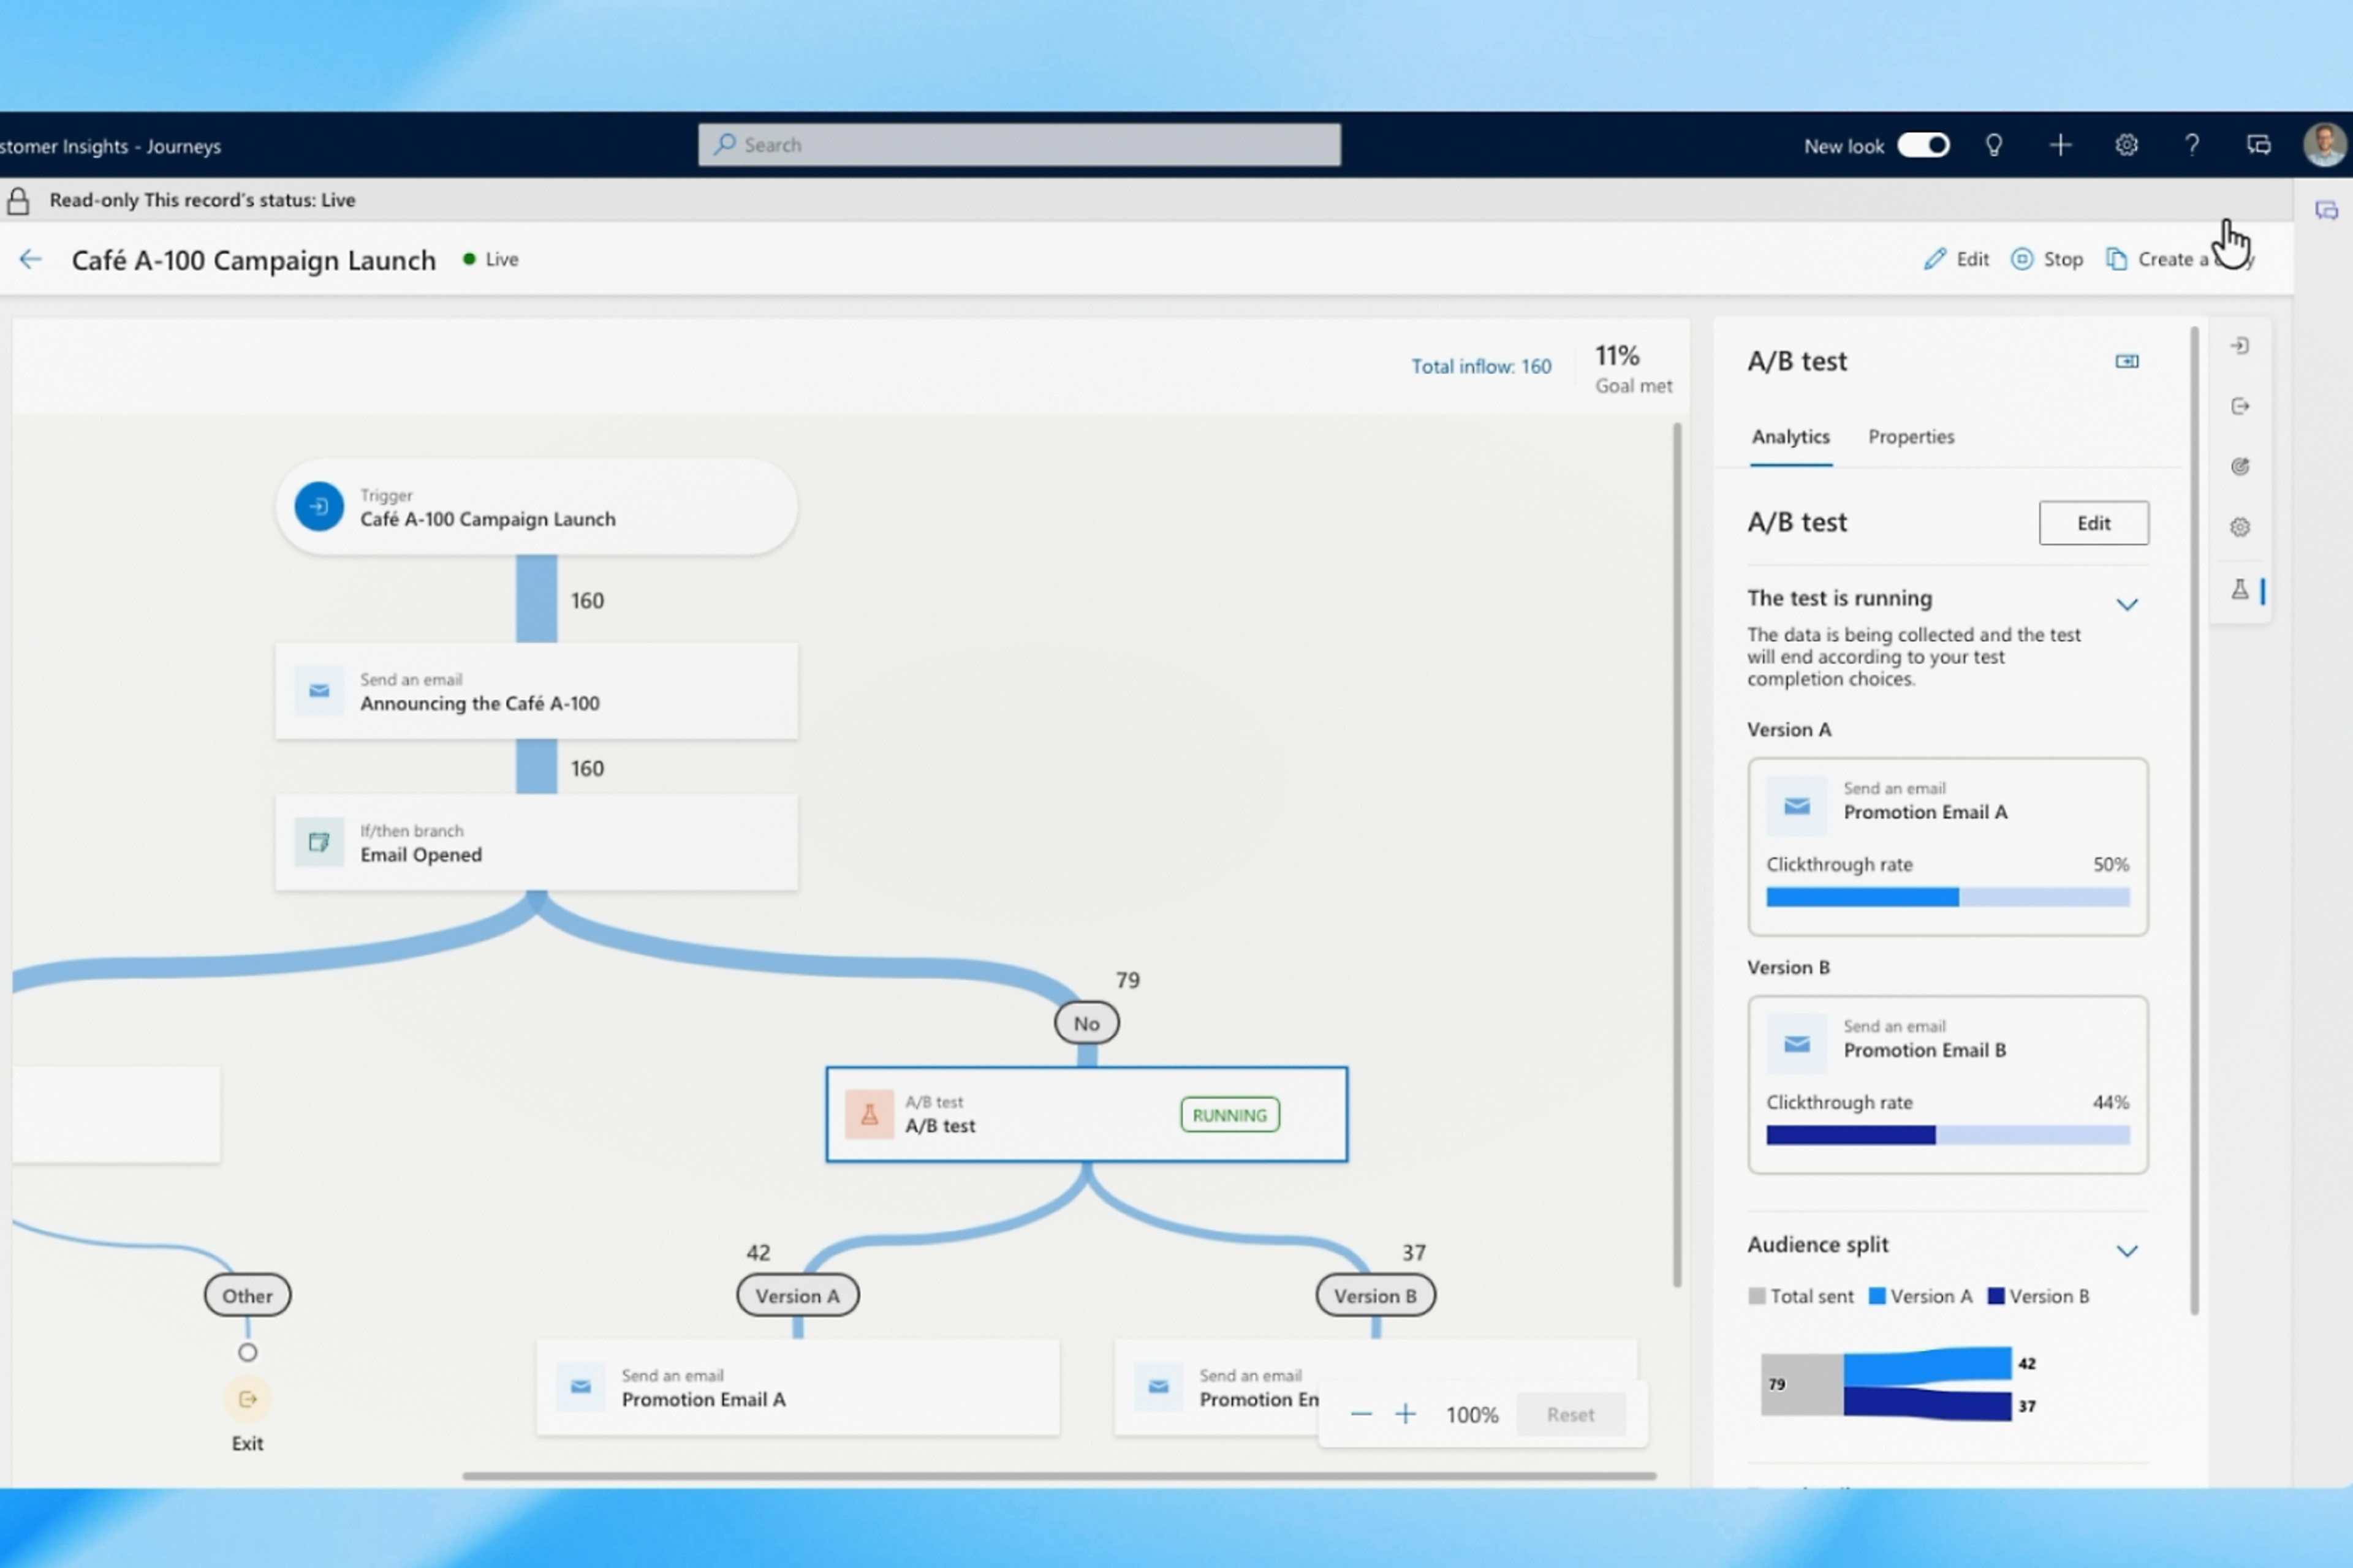Open chat icon next to user avatar
The width and height of the screenshot is (2353, 1568).
pos(2258,146)
